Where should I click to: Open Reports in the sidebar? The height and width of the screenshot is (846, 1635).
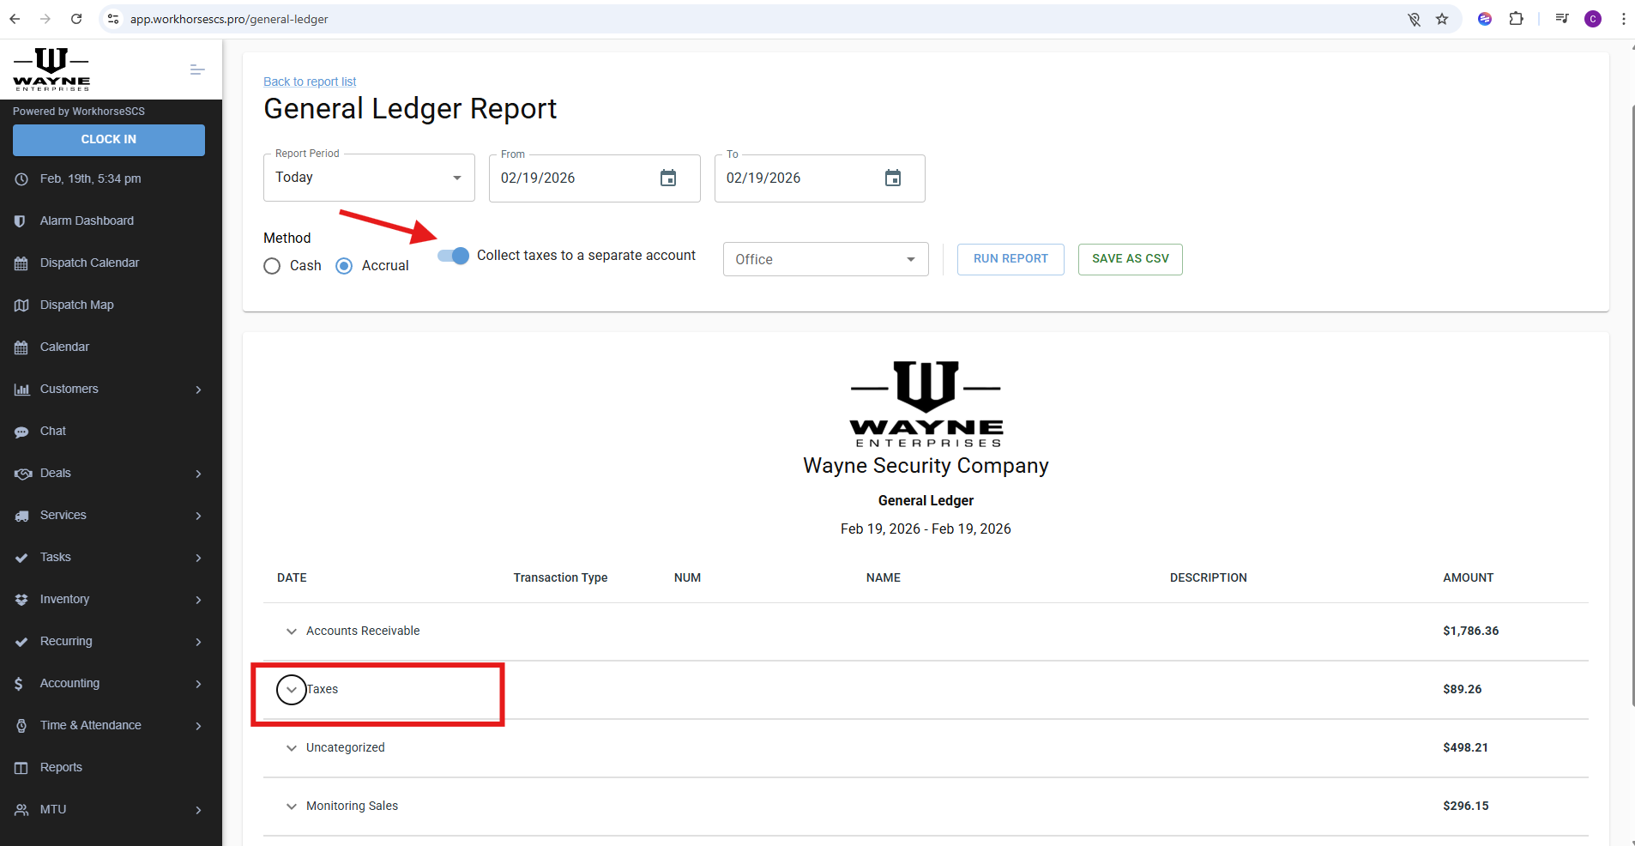[62, 768]
